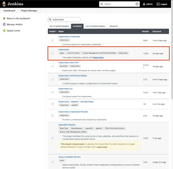This screenshot has width=173, height=169.
Task: Open List of installed plugins tab
Action: point(95,26)
